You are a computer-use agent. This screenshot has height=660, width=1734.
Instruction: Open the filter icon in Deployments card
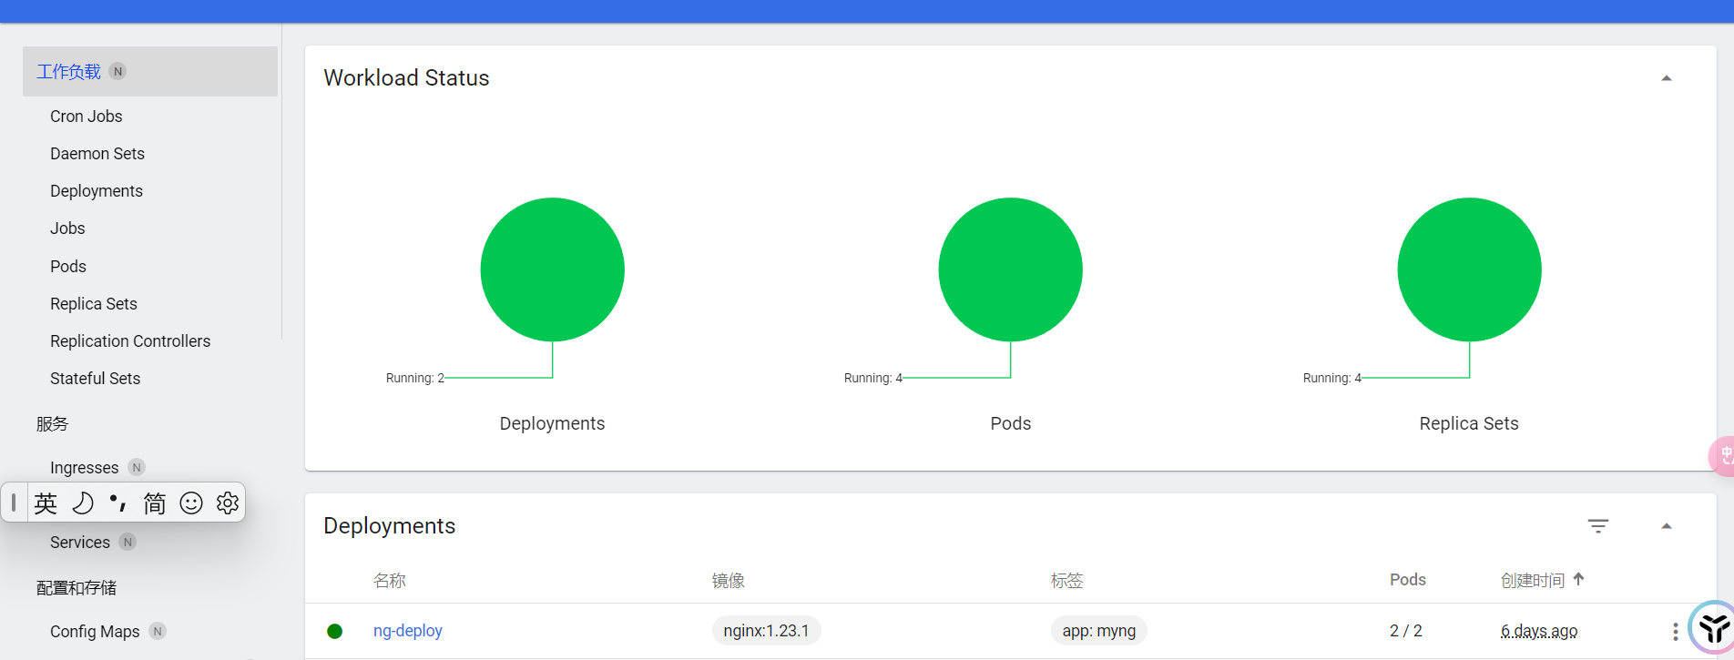click(x=1597, y=526)
